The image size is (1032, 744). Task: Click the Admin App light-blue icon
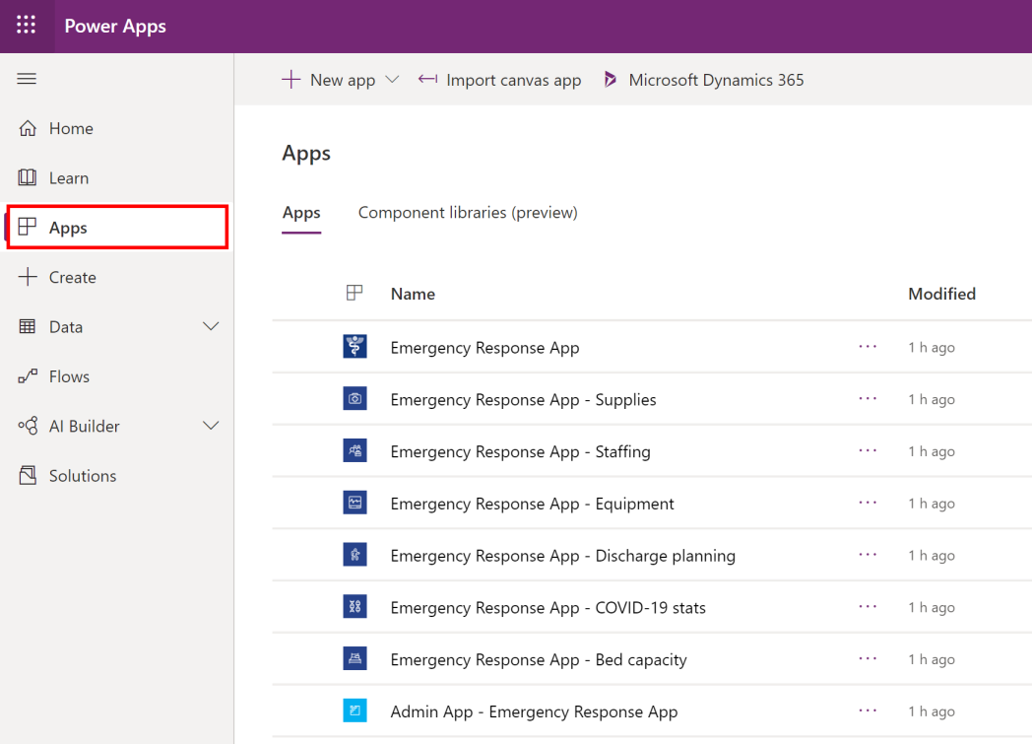click(355, 710)
